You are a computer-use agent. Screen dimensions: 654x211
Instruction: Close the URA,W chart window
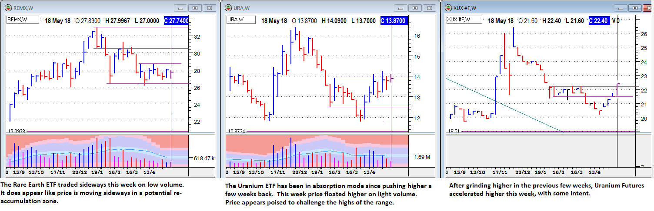[430, 8]
